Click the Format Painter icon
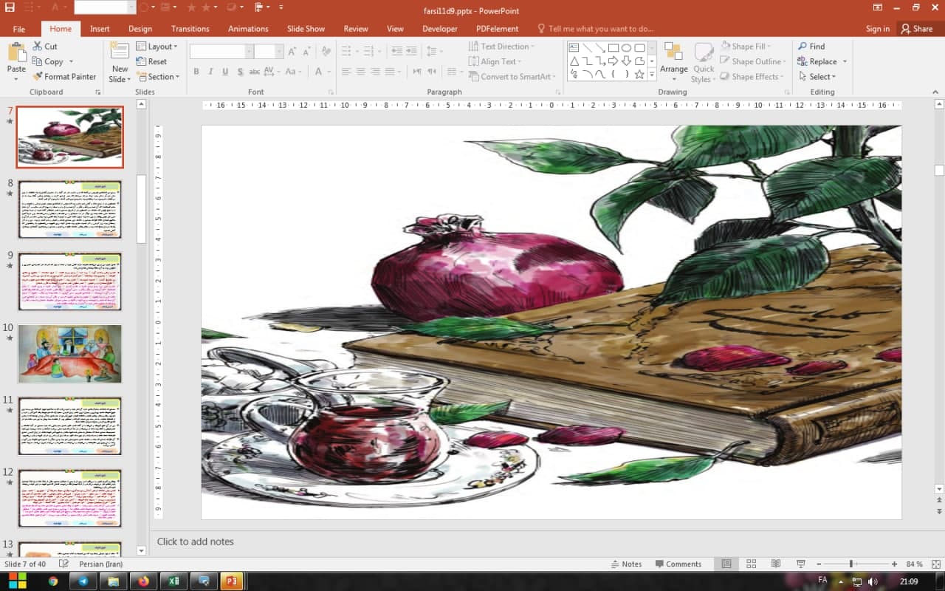Viewport: 945px width, 591px height. [38, 77]
